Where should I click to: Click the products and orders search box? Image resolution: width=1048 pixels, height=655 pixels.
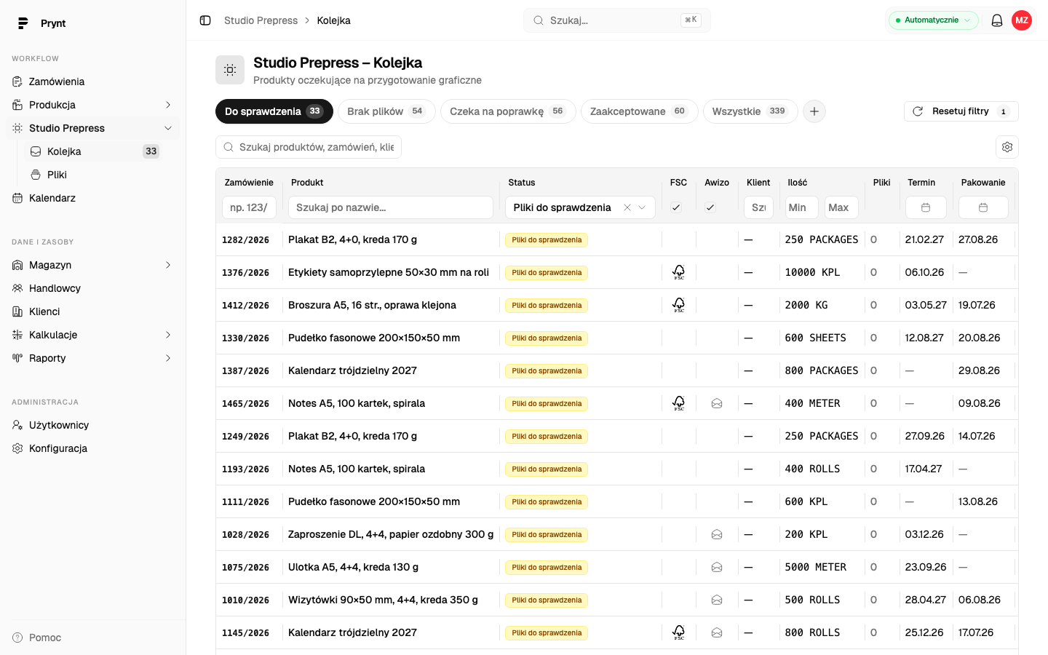(x=309, y=147)
